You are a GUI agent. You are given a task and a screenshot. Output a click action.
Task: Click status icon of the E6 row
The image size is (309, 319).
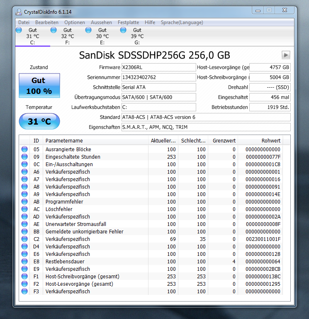(x=24, y=254)
